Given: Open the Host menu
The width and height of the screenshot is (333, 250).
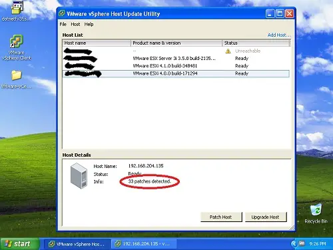Looking at the screenshot, I should point(75,24).
